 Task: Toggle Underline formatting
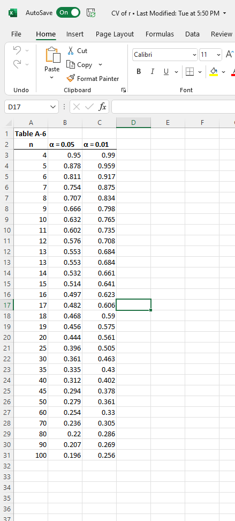click(x=166, y=71)
